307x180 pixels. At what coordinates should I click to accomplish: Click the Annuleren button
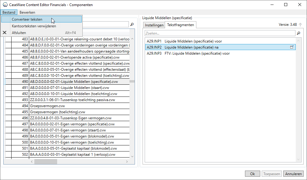[x=293, y=174]
